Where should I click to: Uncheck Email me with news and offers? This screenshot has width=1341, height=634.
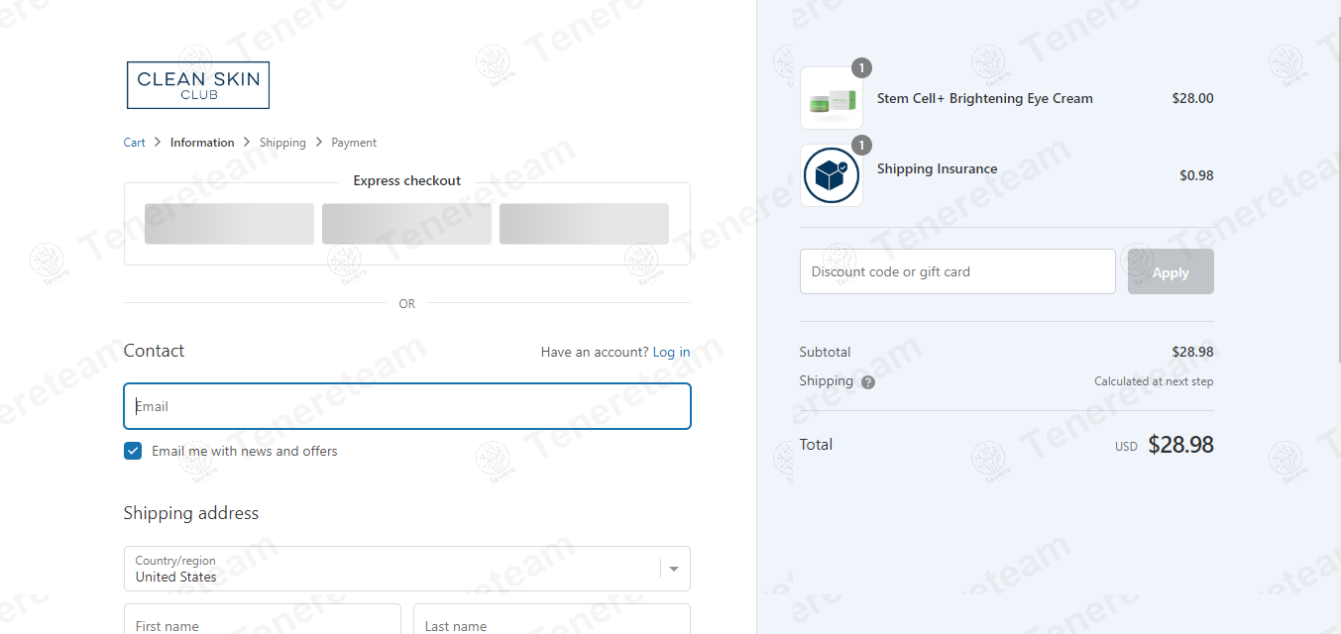[133, 451]
